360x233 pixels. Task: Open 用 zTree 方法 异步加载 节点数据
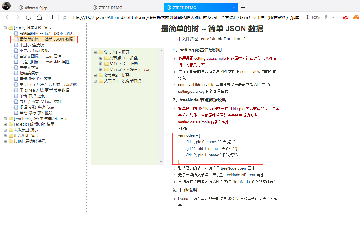pos(48,84)
